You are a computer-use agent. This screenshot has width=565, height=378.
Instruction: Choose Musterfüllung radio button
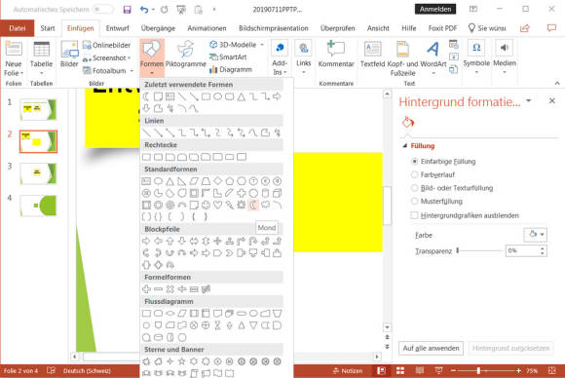(x=414, y=201)
